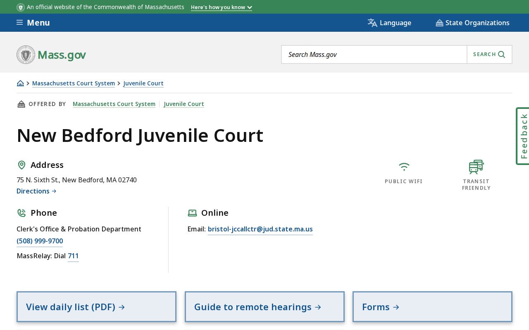Go to home via breadcrumb house icon
Viewport: 529px width, 330px height.
click(20, 83)
